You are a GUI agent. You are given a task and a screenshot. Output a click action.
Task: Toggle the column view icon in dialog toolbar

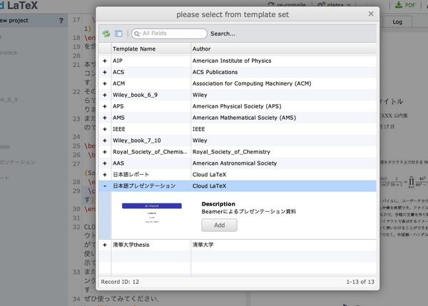point(118,34)
